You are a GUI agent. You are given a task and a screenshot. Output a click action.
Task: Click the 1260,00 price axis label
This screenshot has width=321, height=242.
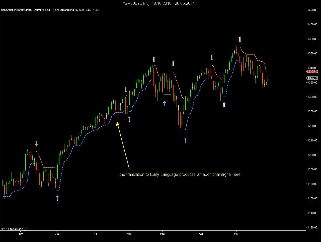pyautogui.click(x=312, y=126)
